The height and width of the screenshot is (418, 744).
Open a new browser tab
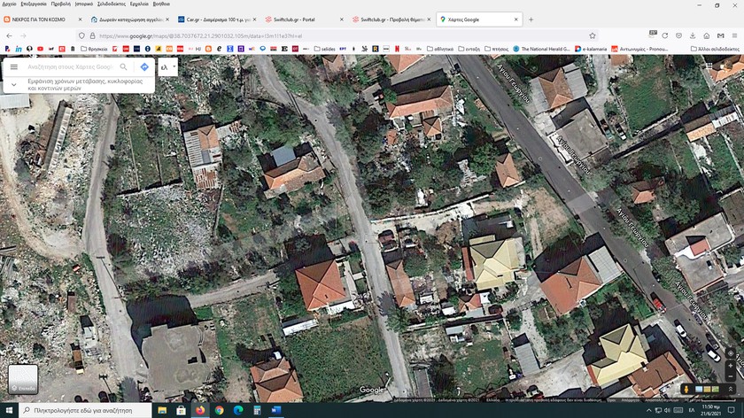[531, 19]
